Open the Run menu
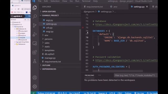The width and height of the screenshot is (168, 94). (77, 1)
